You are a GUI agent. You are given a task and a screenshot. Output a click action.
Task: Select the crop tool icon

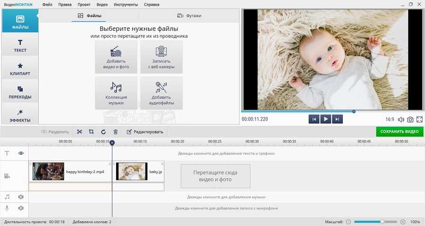click(x=91, y=132)
